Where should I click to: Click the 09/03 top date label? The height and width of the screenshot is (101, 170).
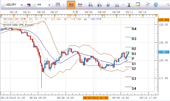coord(89,12)
